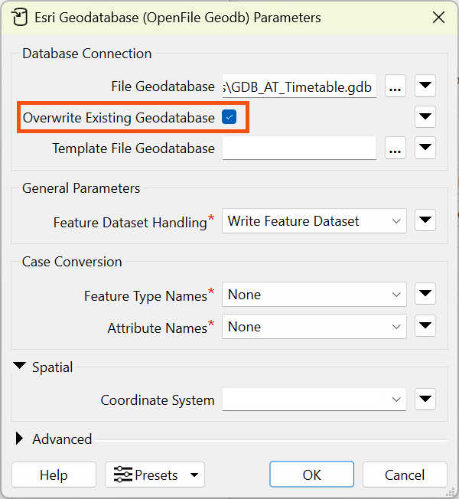Image resolution: width=459 pixels, height=499 pixels.
Task: Click the Template File Geodatabase field
Action: [299, 148]
